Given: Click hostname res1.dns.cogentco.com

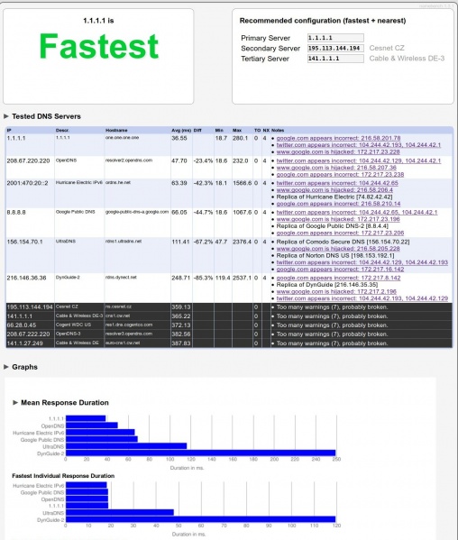Looking at the screenshot, I should [x=129, y=325].
